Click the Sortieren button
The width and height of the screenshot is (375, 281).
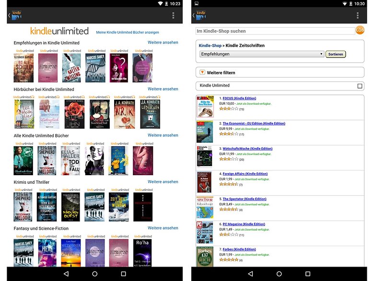coord(336,54)
